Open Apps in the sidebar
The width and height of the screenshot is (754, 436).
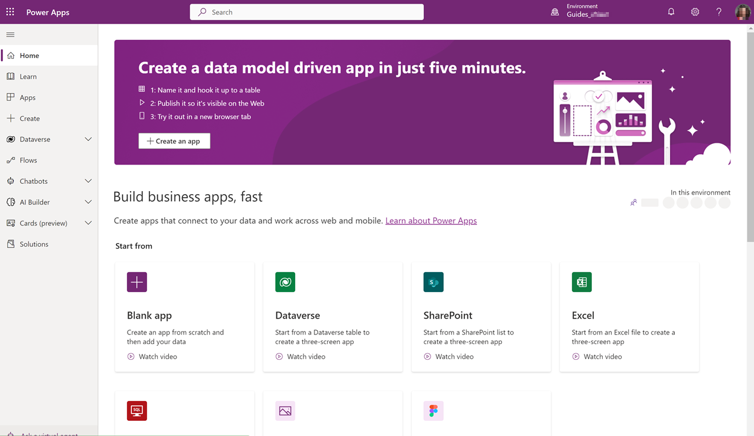tap(49, 97)
